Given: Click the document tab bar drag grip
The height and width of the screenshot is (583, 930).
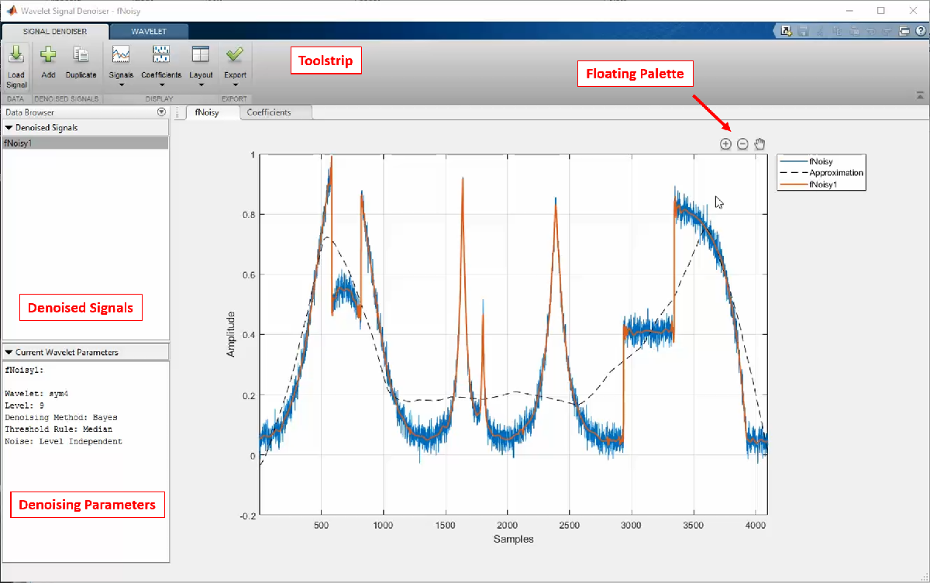Looking at the screenshot, I should pos(179,112).
